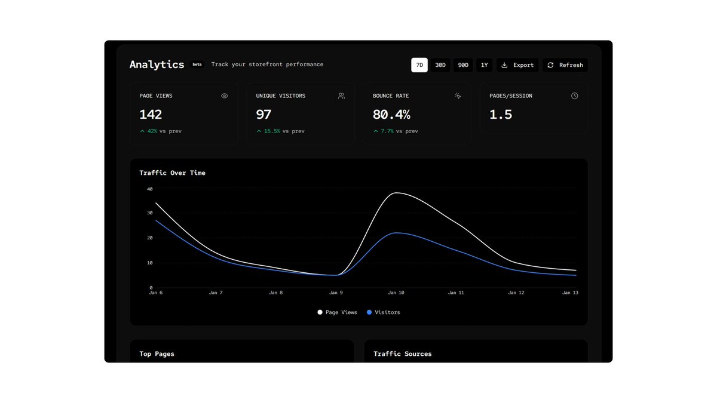
Task: Click the 40 y-axis label
Action: [x=149, y=189]
